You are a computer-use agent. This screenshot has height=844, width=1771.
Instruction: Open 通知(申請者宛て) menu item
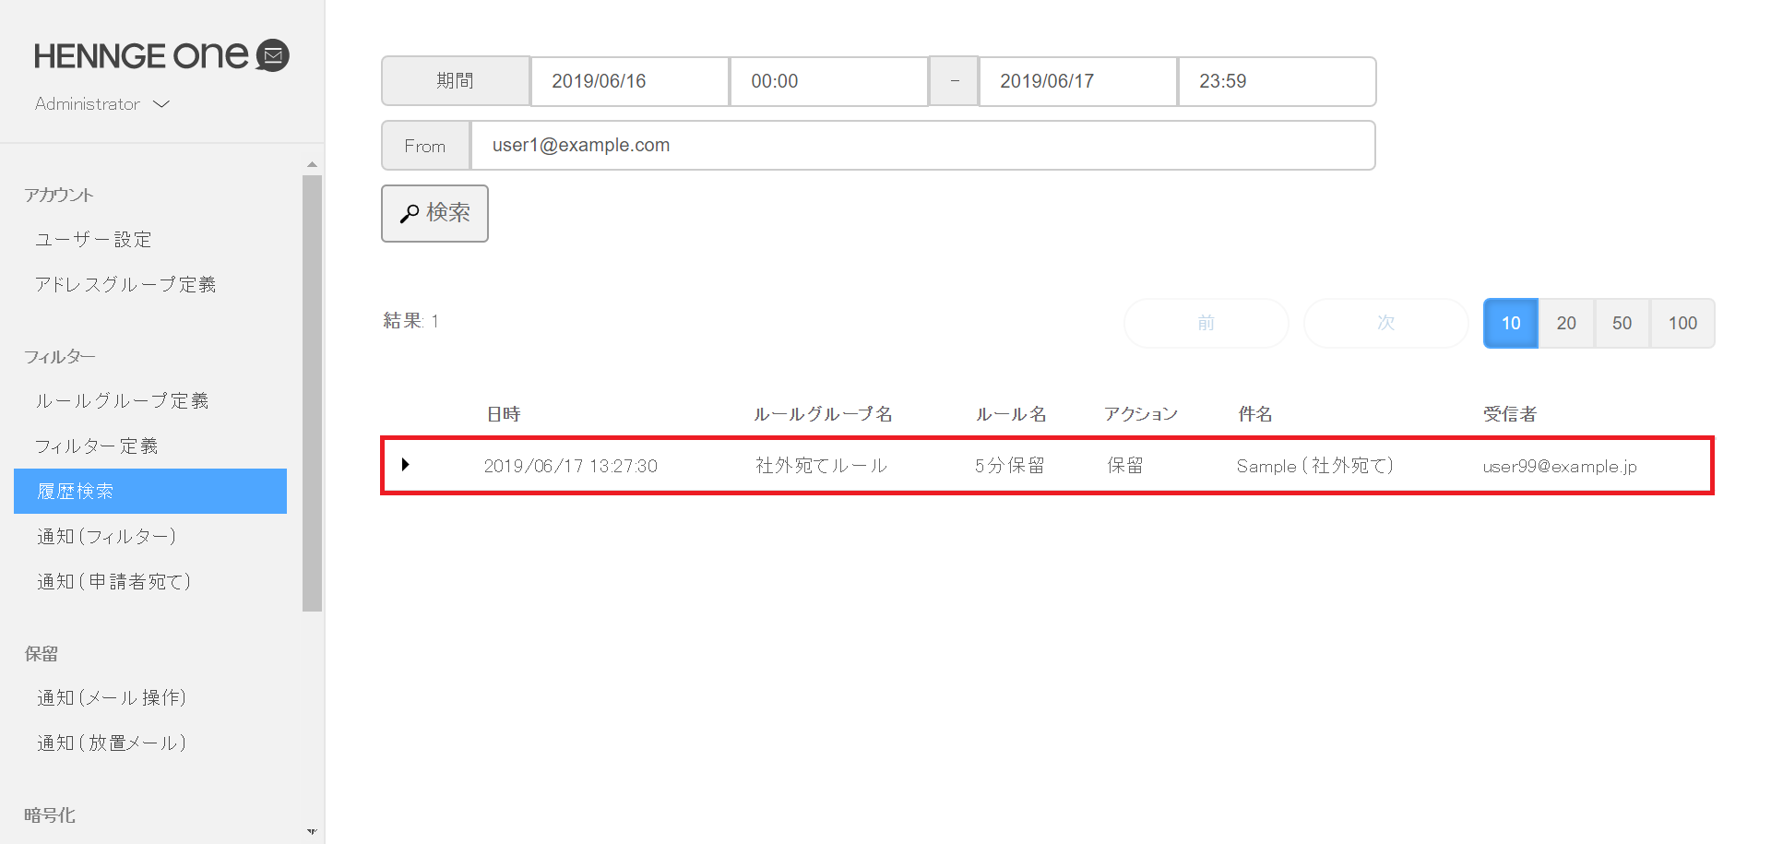[x=113, y=582]
